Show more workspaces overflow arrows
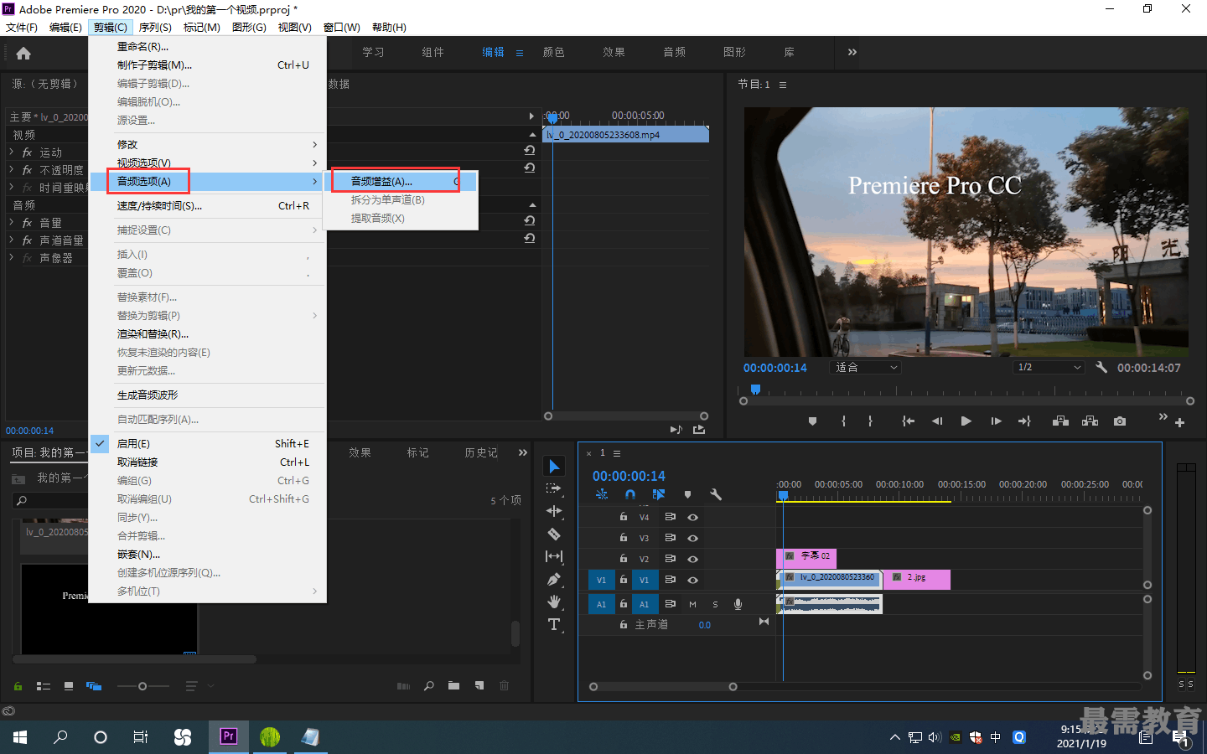 coord(852,52)
